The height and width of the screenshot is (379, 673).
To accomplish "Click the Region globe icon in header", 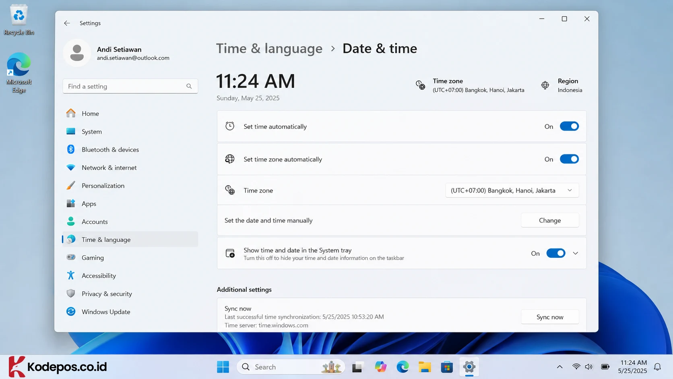I will [545, 85].
